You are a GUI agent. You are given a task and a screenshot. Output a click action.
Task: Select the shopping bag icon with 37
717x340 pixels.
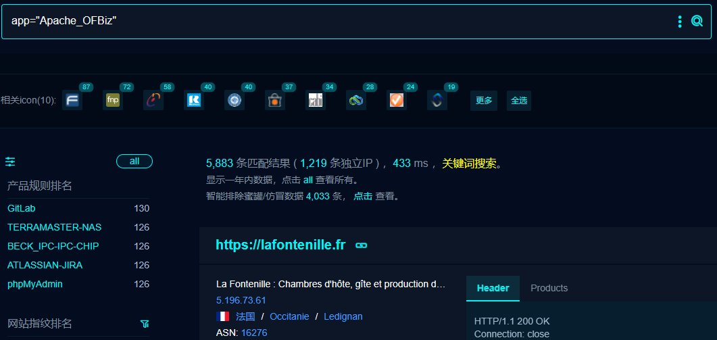point(275,100)
